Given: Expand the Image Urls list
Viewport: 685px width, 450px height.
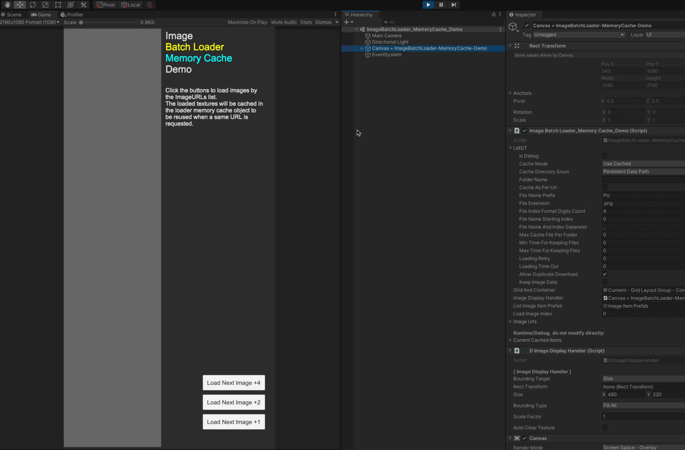Looking at the screenshot, I should point(510,322).
